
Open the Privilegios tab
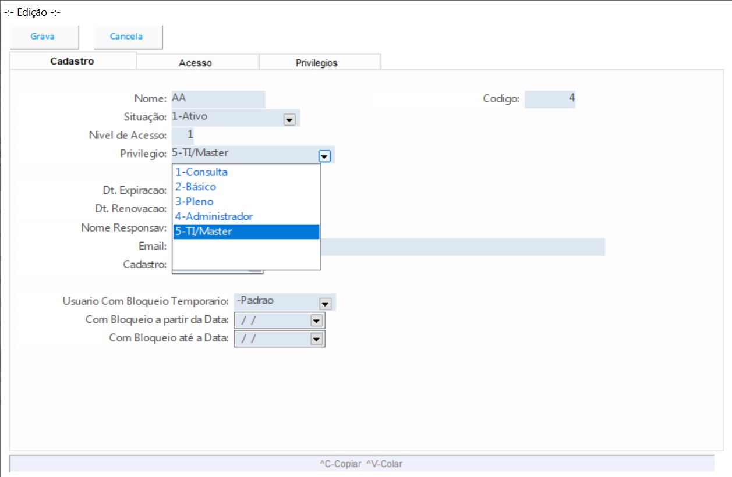click(317, 63)
